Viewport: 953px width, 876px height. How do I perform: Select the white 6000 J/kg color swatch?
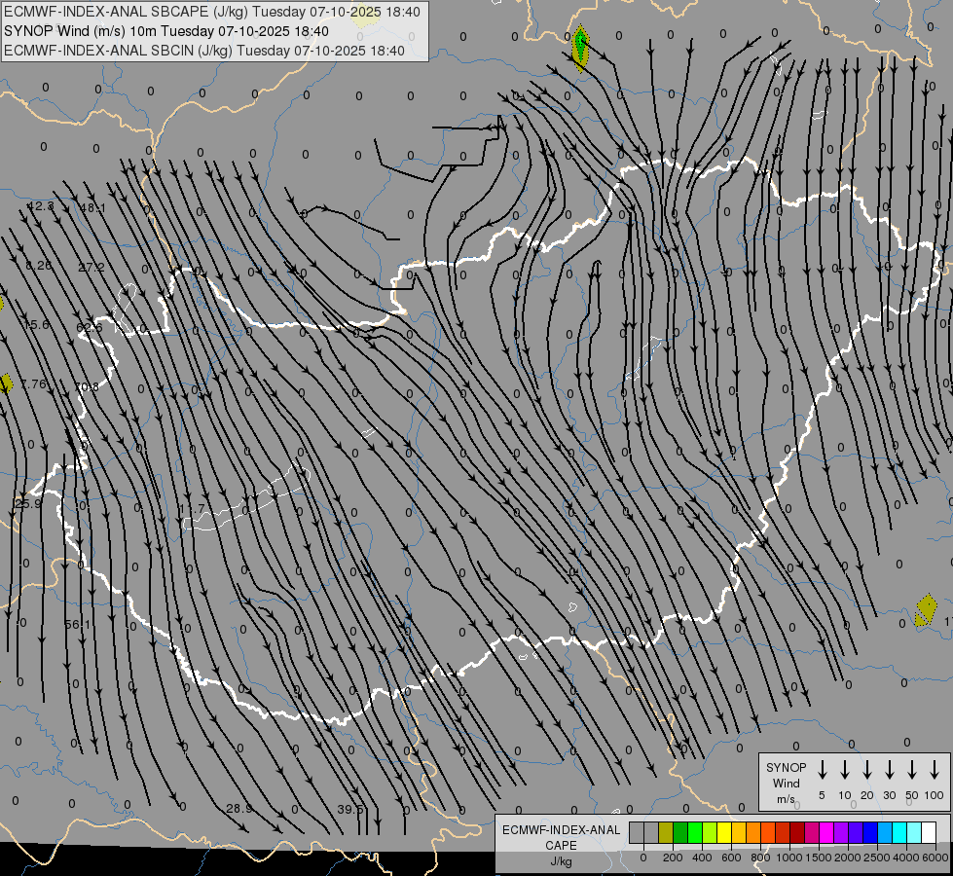(x=929, y=832)
